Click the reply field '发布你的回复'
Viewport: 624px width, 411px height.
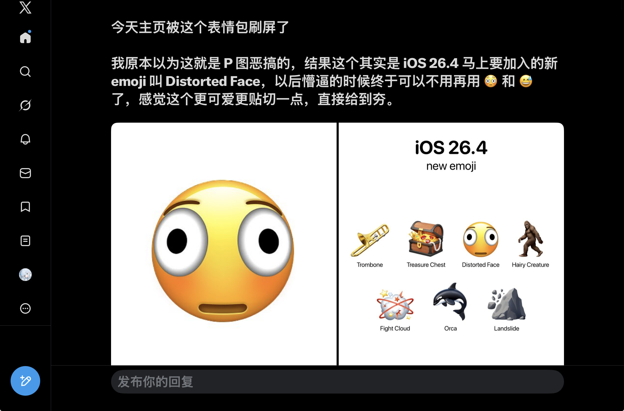coord(337,382)
